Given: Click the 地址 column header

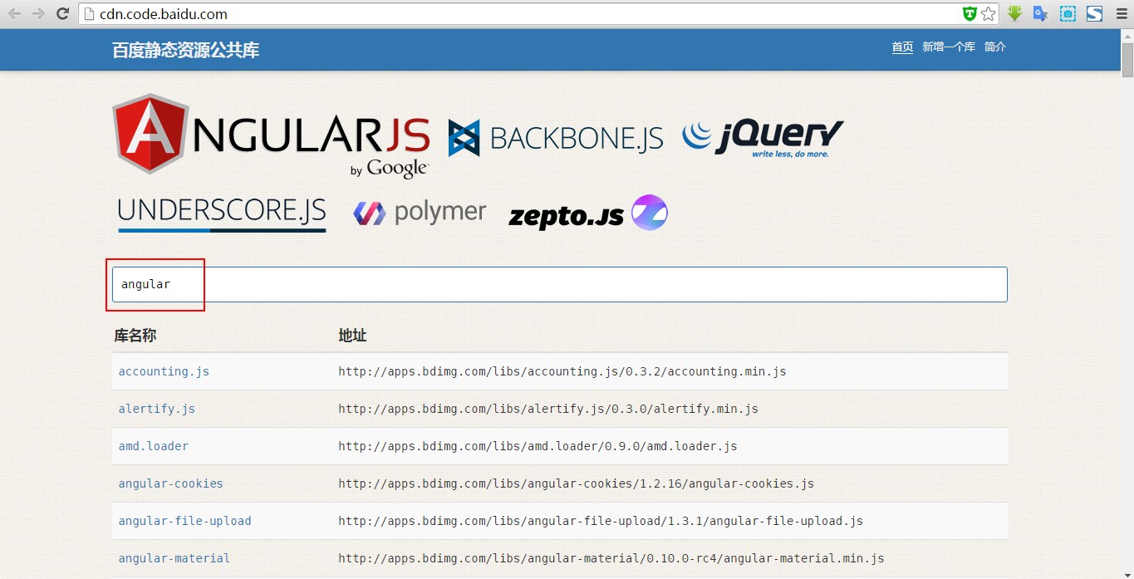Looking at the screenshot, I should coord(352,336).
